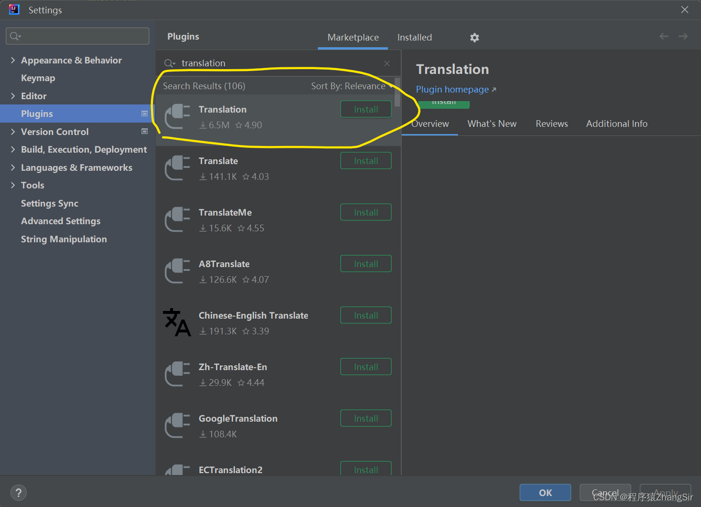Clear the translation search text
This screenshot has height=507, width=701.
387,63
